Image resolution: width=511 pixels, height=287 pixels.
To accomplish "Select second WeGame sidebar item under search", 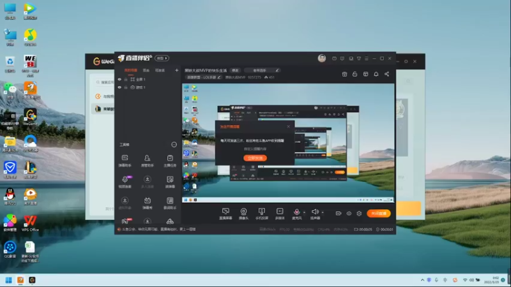I will (103, 109).
